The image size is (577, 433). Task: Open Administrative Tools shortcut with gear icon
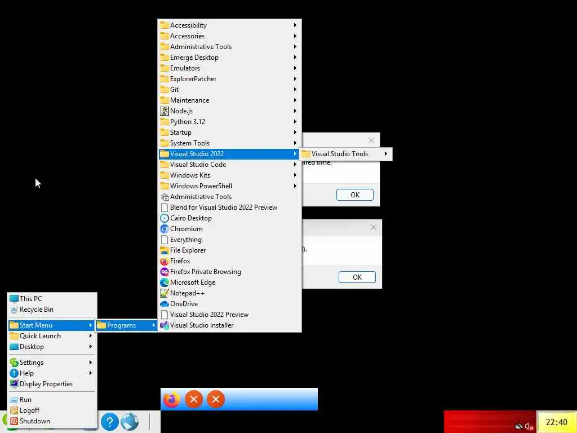[230, 197]
